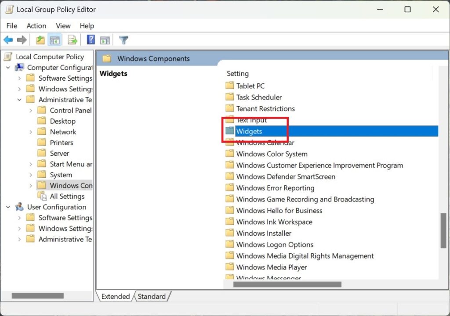Viewport: 450px width, 316px height.
Task: Expand Windows Settings under Computer Configuration
Action: tap(19, 89)
